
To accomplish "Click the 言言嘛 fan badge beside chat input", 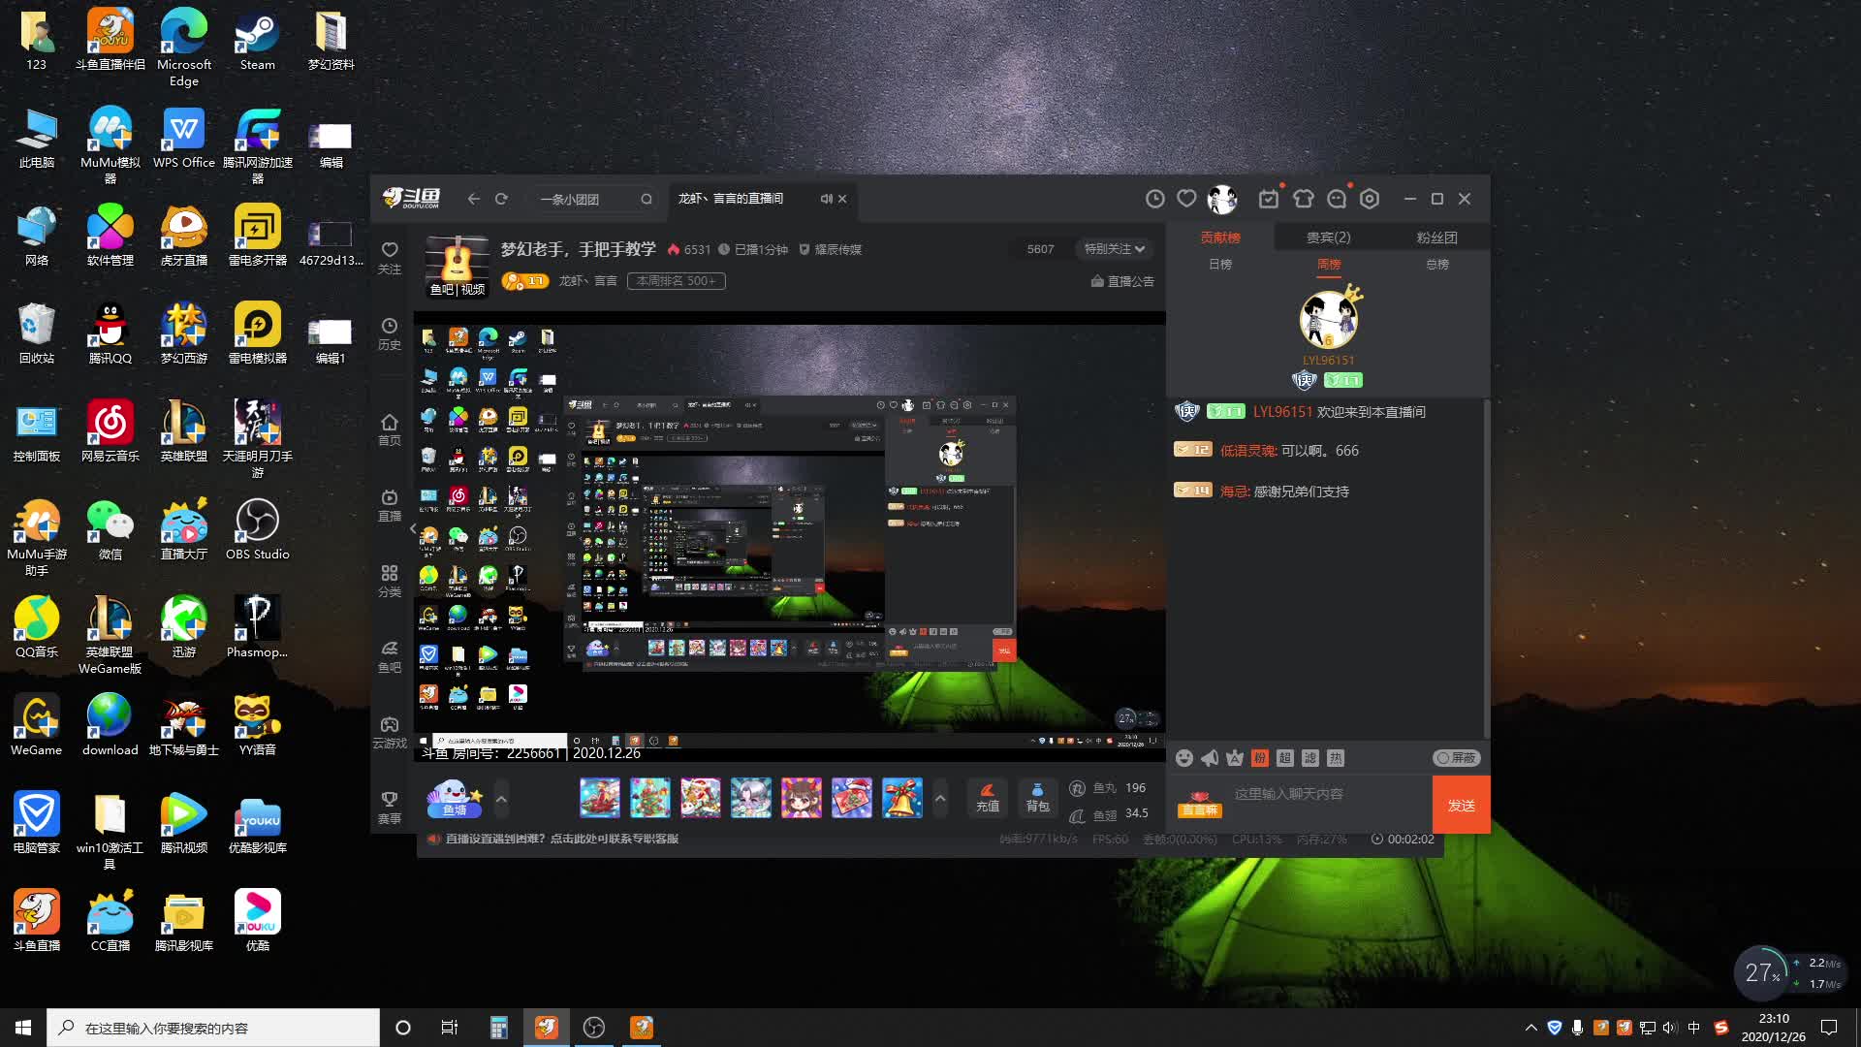I will (1199, 804).
